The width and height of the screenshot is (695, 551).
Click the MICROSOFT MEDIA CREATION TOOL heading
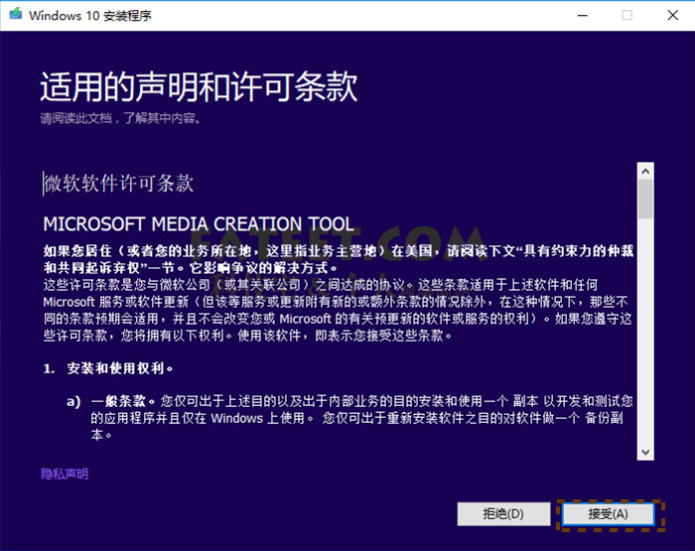click(198, 223)
